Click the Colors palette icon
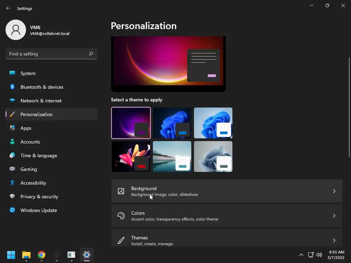Viewport: 351px width, 263px height. click(121, 216)
